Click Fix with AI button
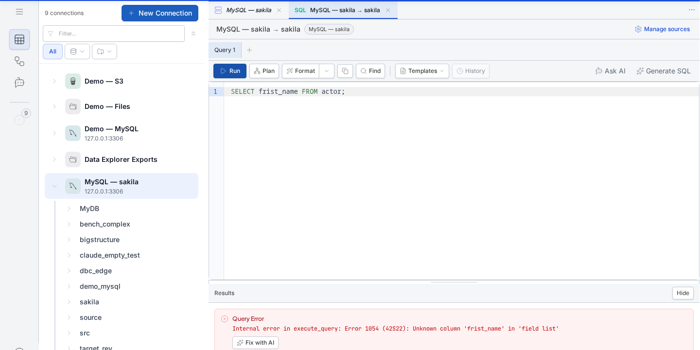Image resolution: width=700 pixels, height=350 pixels. 255,343
